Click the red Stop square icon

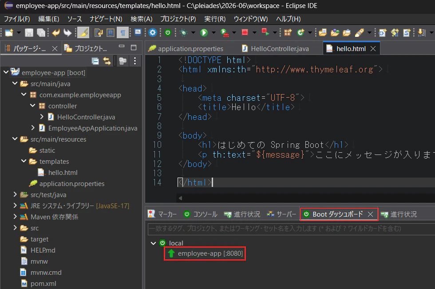tap(245, 32)
